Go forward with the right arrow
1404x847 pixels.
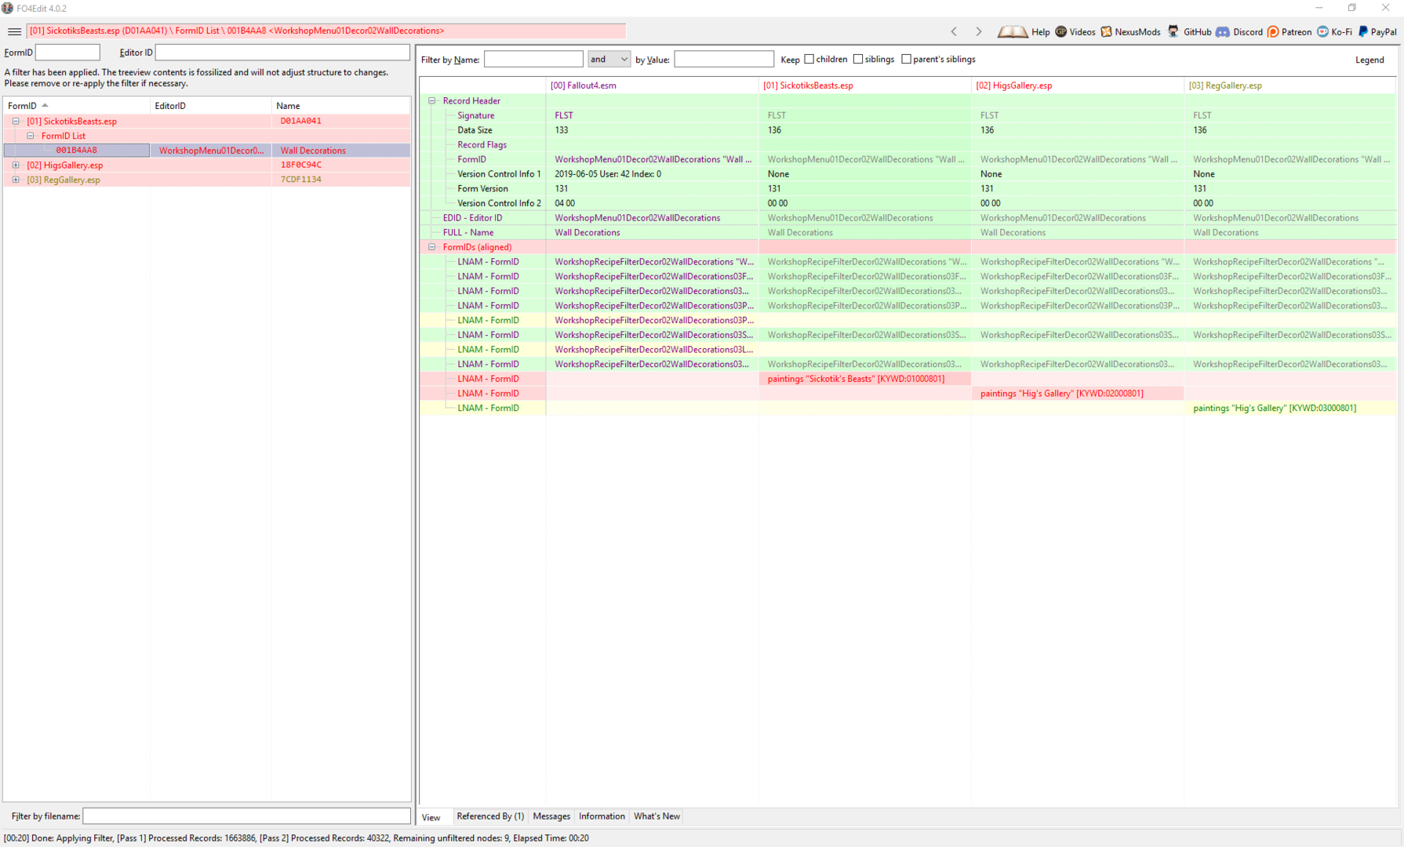tap(978, 31)
